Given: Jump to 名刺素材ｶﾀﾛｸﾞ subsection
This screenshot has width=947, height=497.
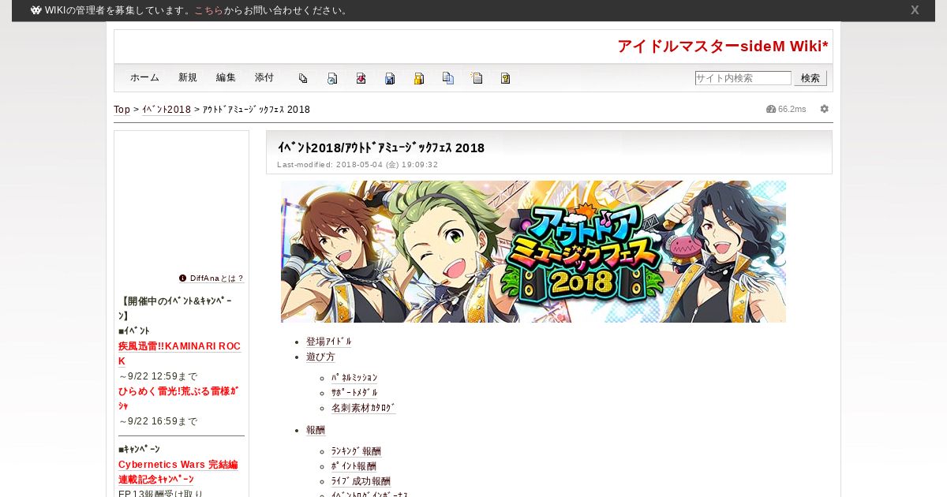Looking at the screenshot, I should (364, 408).
